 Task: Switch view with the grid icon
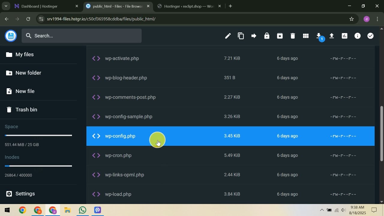point(306,36)
